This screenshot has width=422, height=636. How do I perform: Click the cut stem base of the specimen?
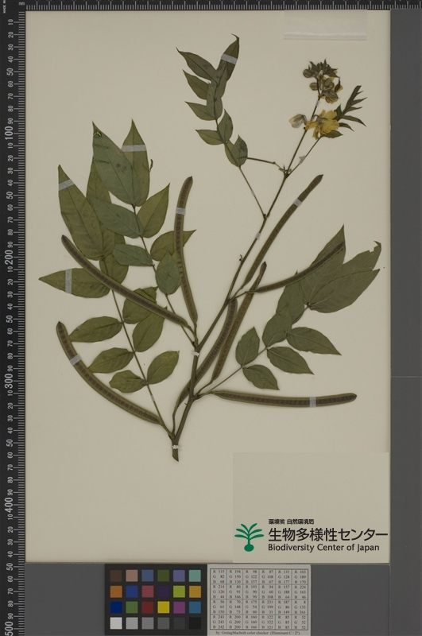point(175,453)
